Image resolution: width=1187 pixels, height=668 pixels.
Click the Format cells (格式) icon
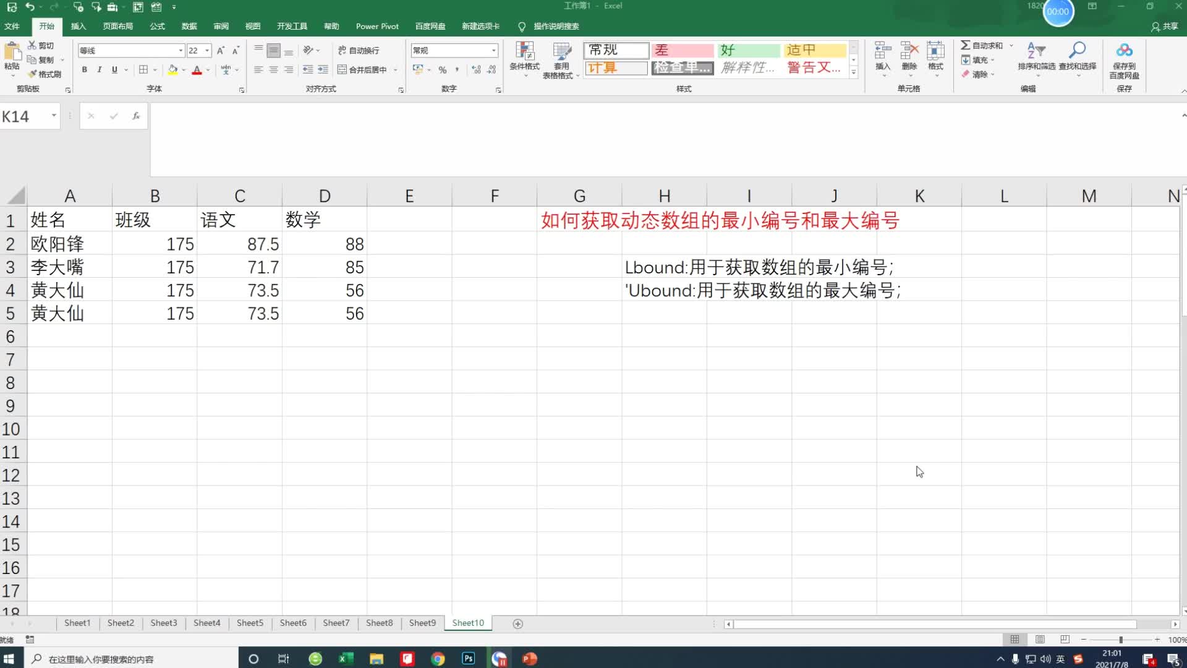click(x=935, y=51)
